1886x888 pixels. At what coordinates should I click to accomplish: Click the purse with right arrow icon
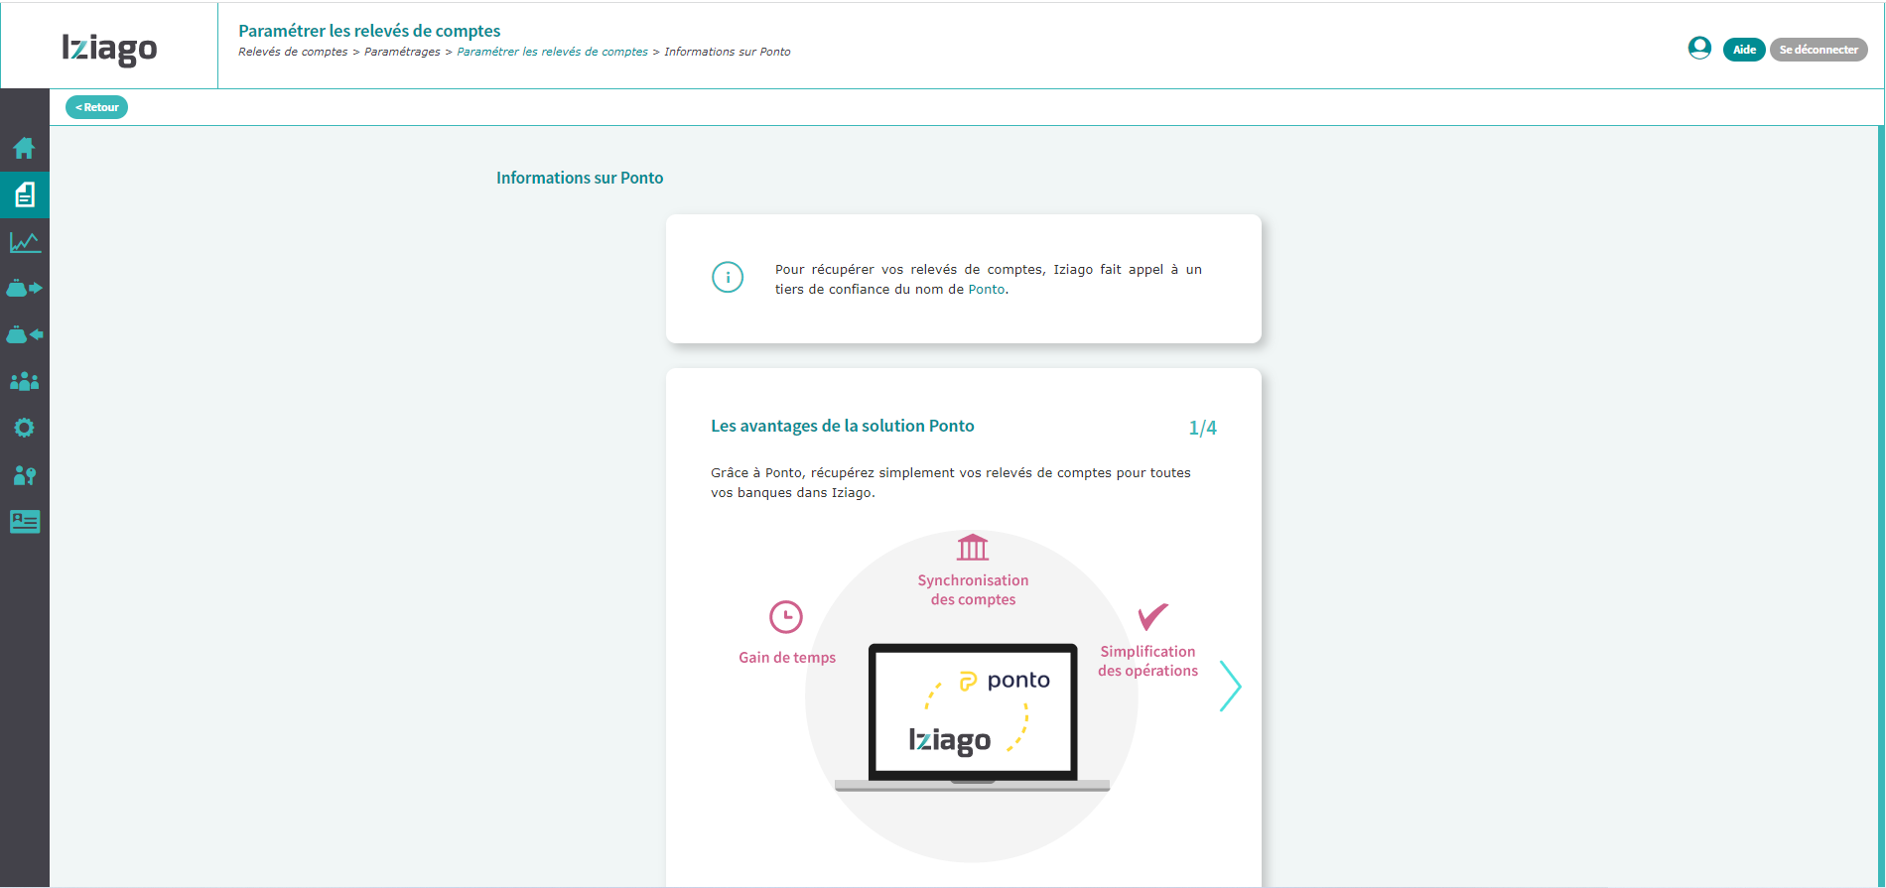point(24,288)
